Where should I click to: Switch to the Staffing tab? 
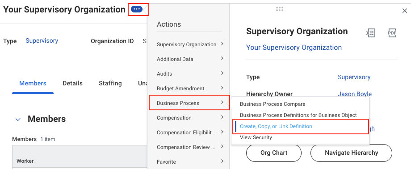point(110,83)
